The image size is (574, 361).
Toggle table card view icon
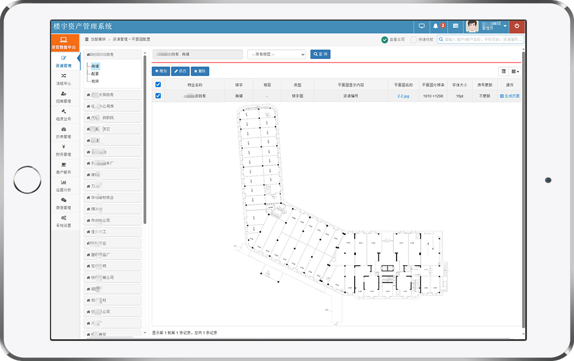[504, 71]
